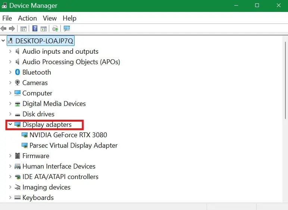Expand the Bluetooth category chevron
Viewport: 288px width, 210px height.
coord(10,72)
